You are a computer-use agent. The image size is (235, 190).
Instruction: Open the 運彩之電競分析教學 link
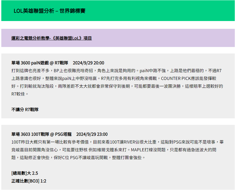tap(52, 38)
